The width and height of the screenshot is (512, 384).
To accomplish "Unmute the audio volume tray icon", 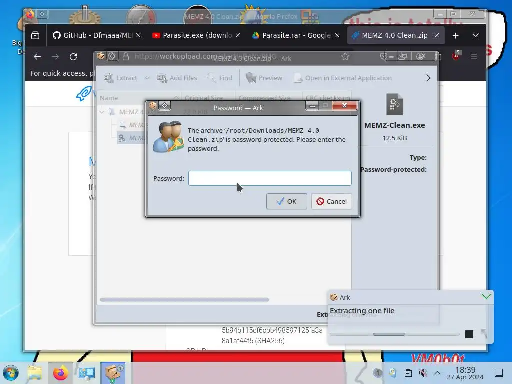I will point(423,373).
